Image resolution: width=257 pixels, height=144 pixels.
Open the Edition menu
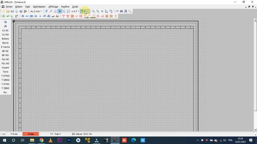coord(19,7)
